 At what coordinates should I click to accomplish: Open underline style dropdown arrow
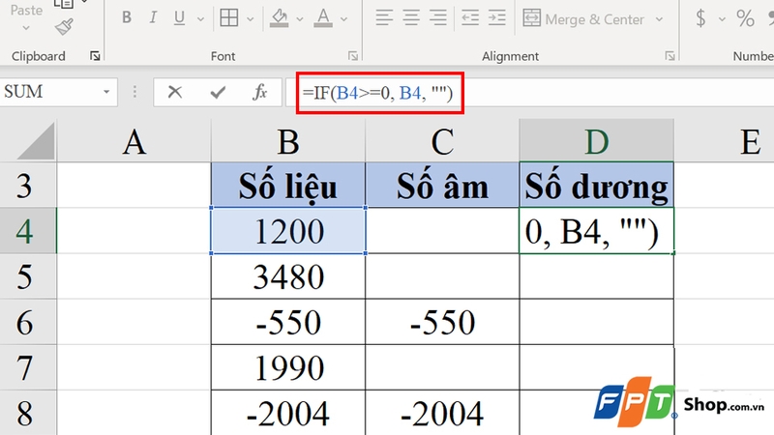tap(200, 19)
